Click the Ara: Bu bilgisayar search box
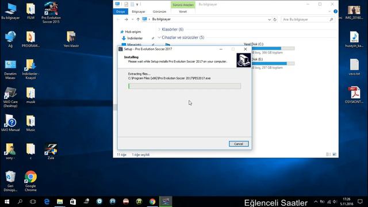The image size is (368, 207). 308,20
